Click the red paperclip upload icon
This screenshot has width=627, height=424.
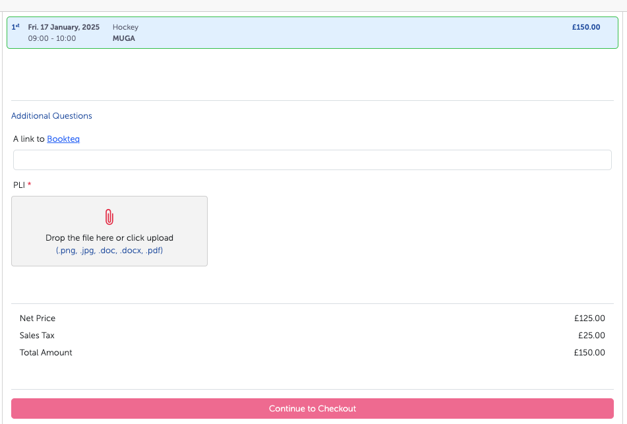tap(109, 217)
